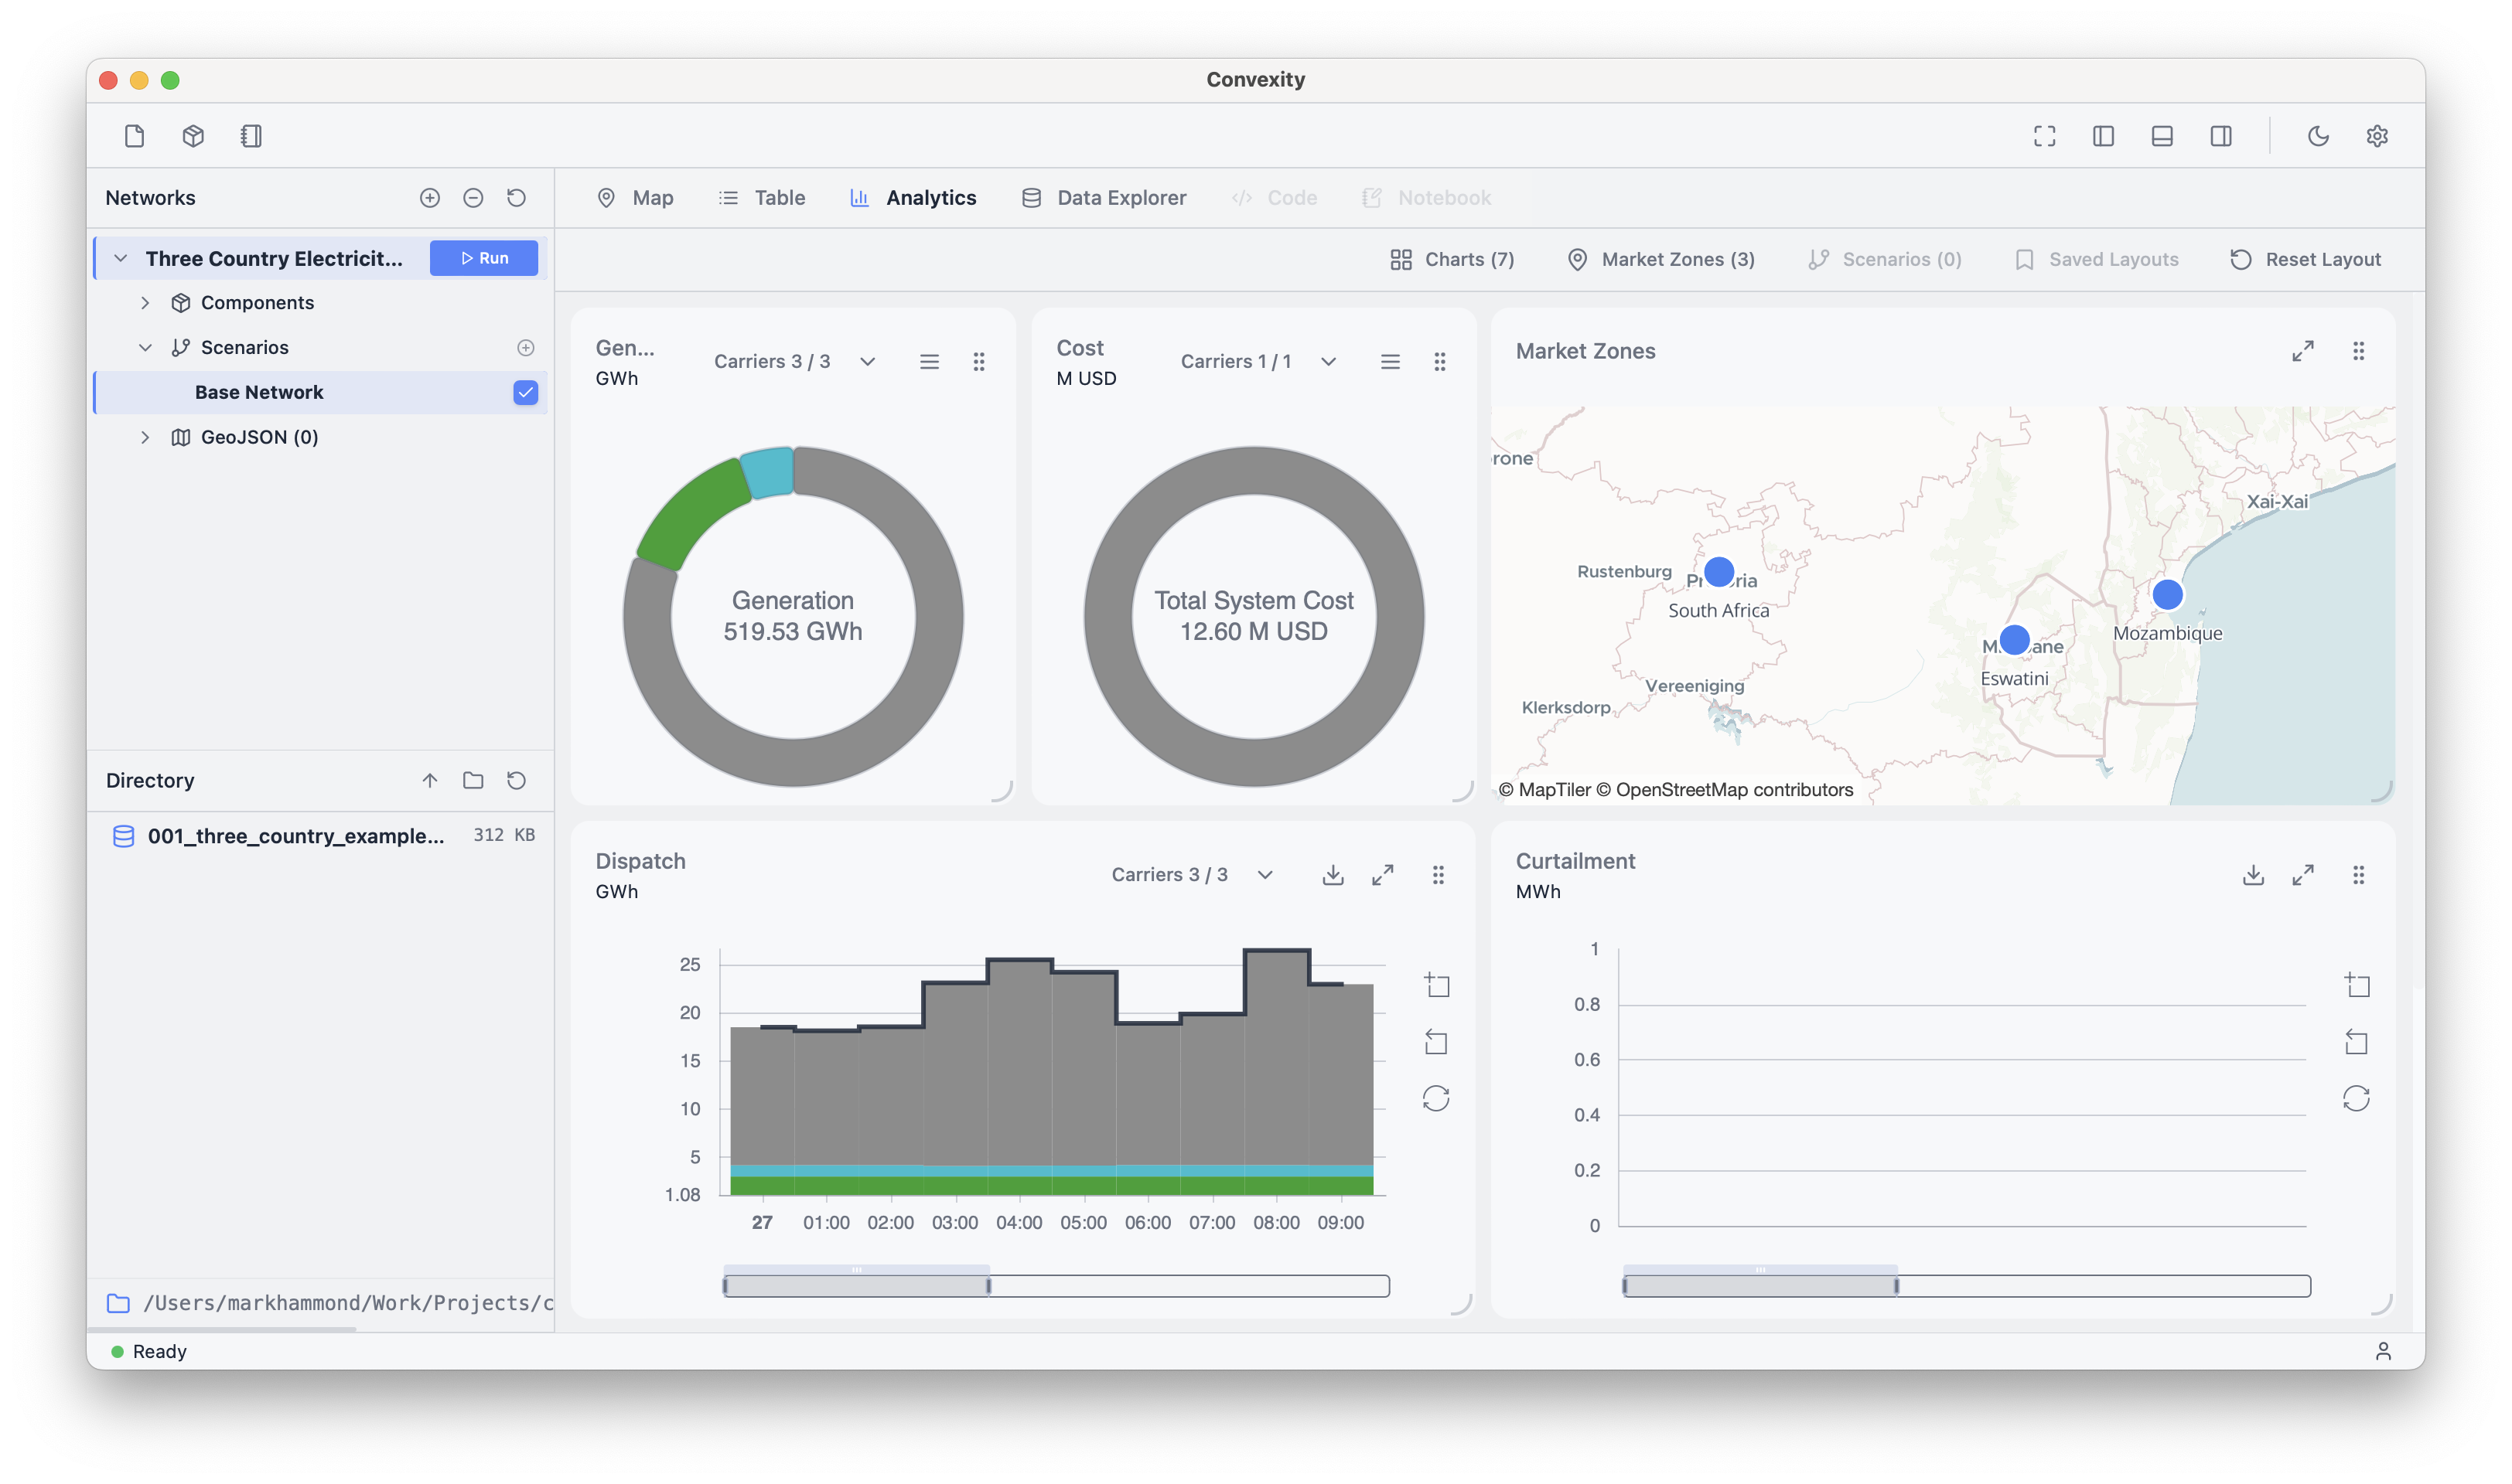Add a new network with the plus icon
Image resolution: width=2512 pixels, height=1484 pixels.
429,198
